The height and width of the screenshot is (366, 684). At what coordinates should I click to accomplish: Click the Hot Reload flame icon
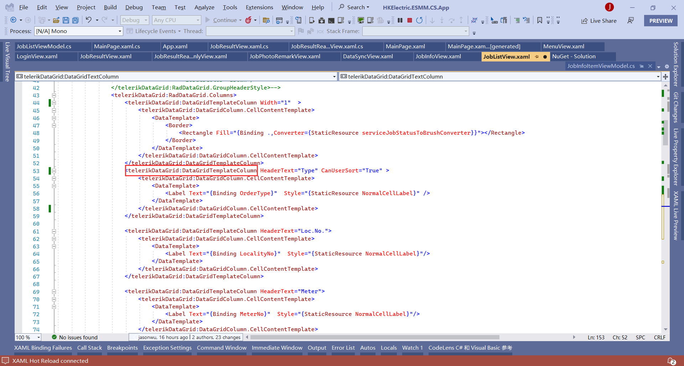coord(248,20)
